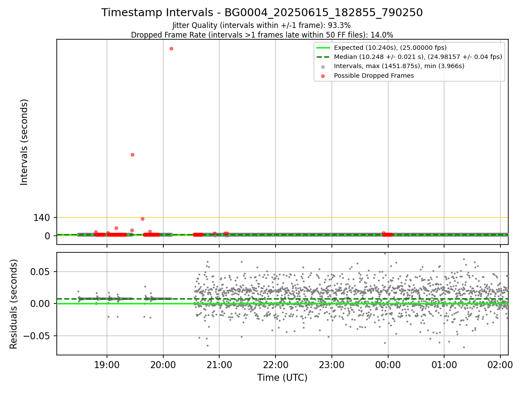524x393 pixels.
Task: Click the red outlier point near 19:30 mid-plot
Action: point(132,155)
